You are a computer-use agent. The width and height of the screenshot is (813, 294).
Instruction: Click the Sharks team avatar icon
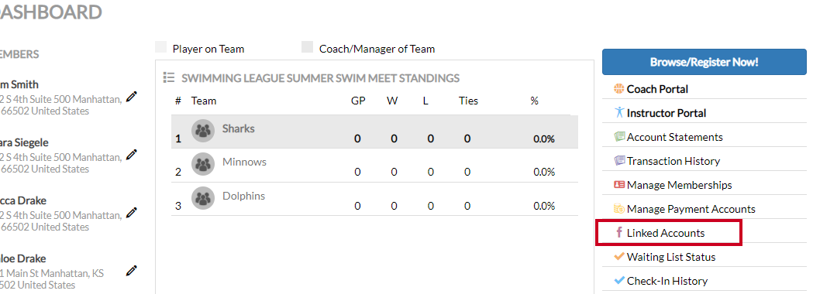pyautogui.click(x=203, y=131)
